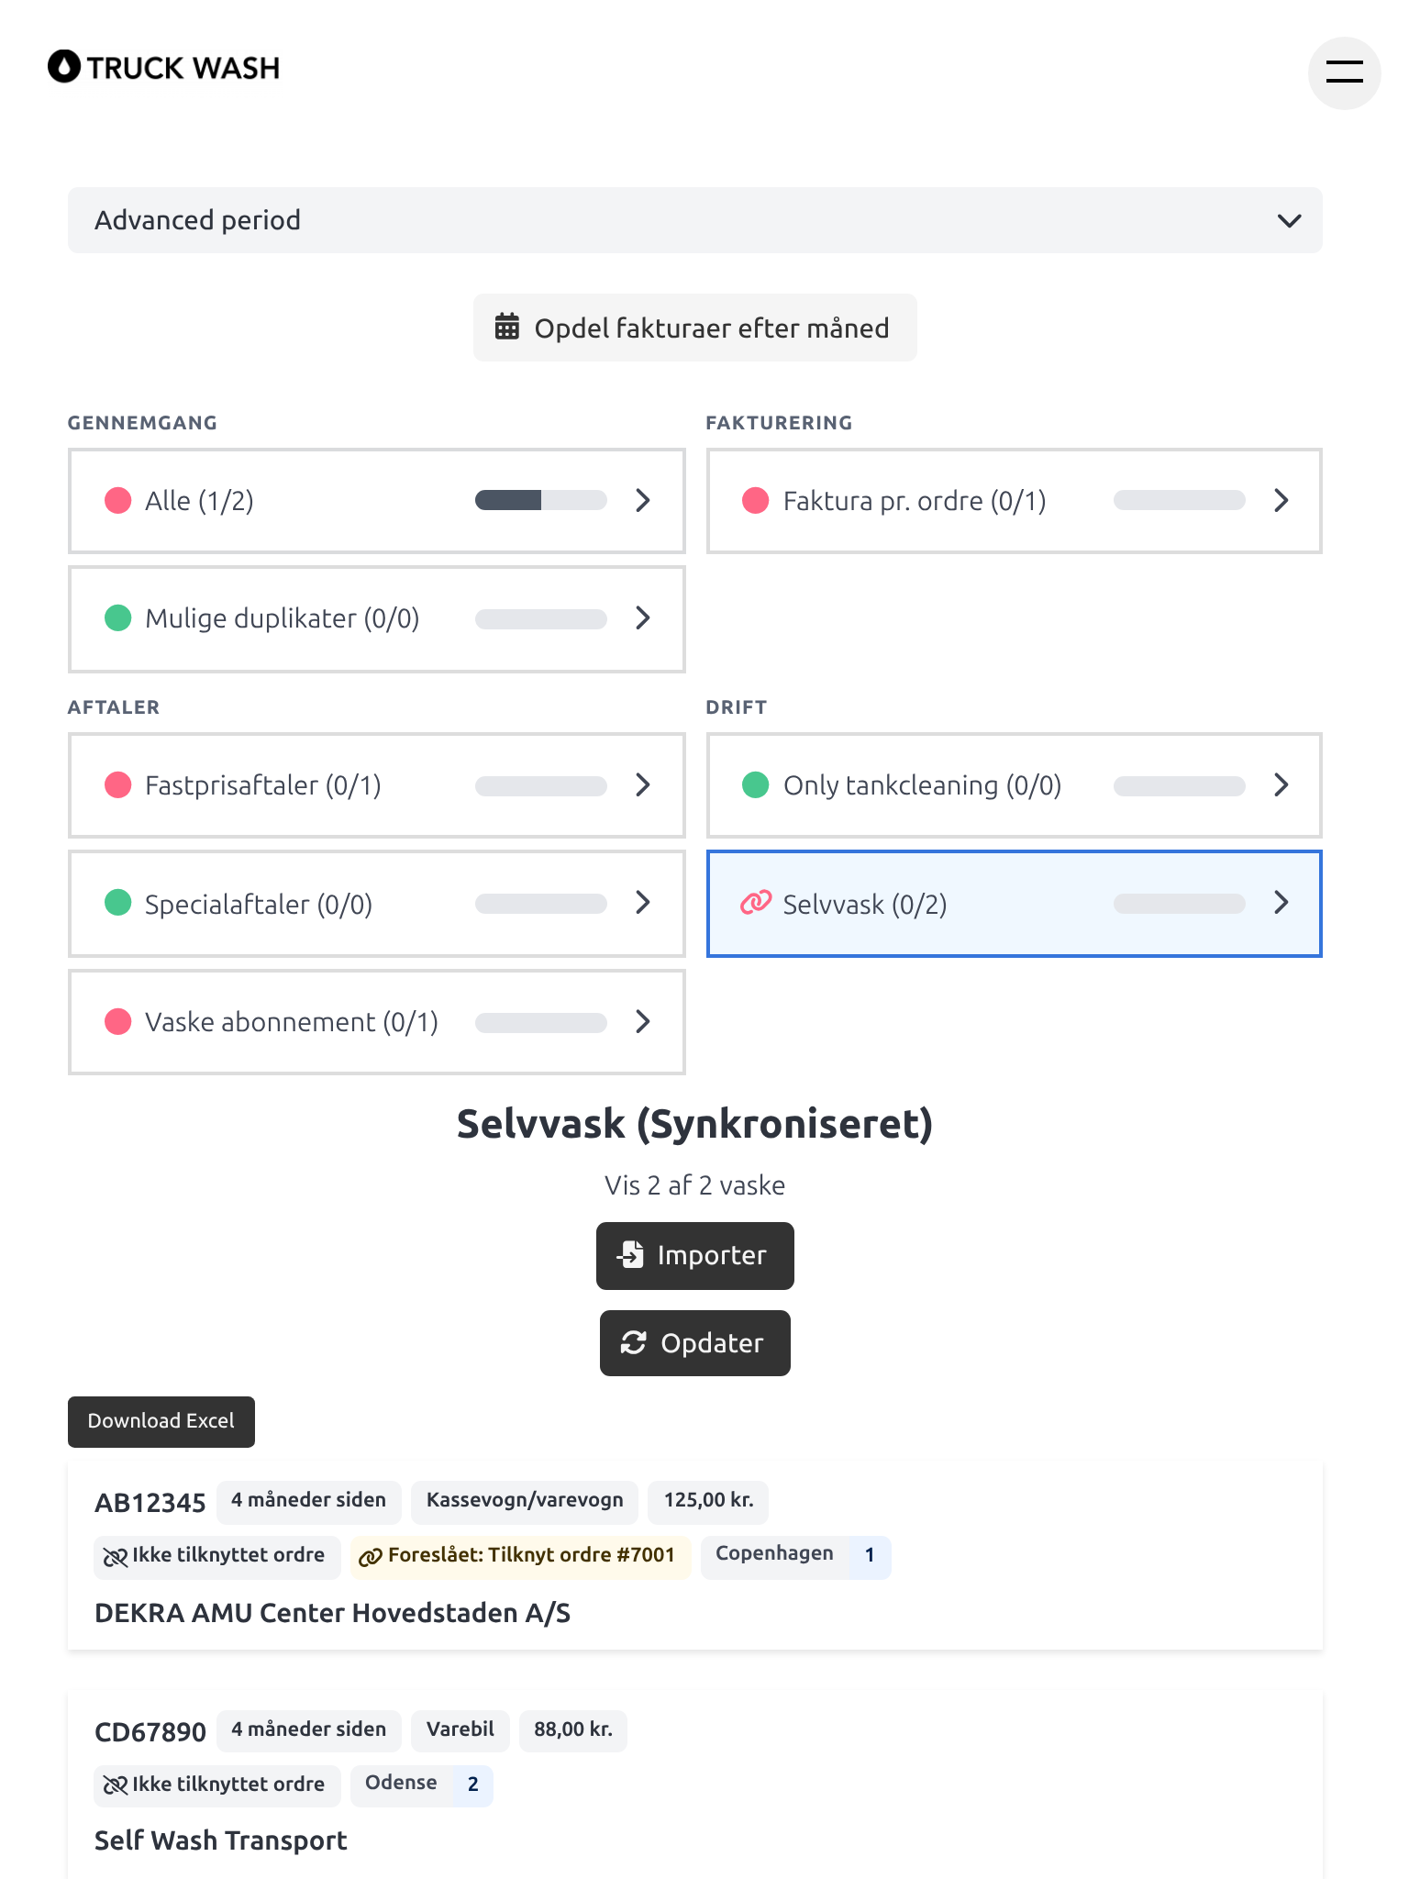The width and height of the screenshot is (1409, 1879).
Task: Click Foreslået: Tilknyt ordre #7001
Action: coord(520,1555)
